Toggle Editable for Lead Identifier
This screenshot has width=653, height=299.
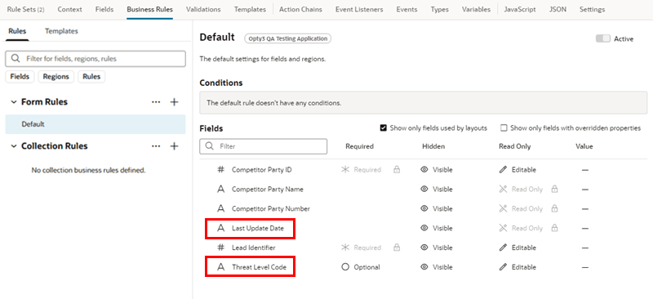(x=518, y=248)
